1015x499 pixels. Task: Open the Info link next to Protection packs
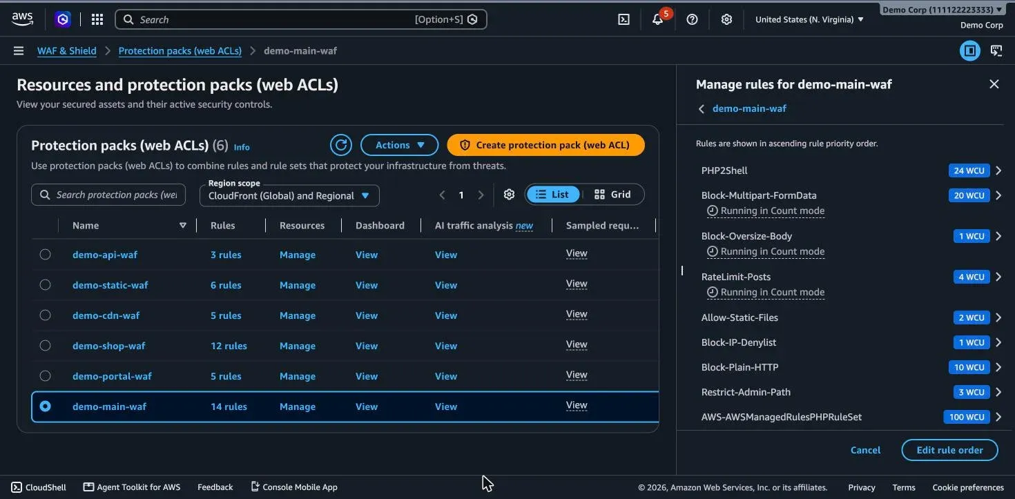click(242, 147)
